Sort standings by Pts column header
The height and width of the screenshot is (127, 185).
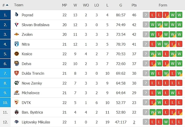pos(134,5)
